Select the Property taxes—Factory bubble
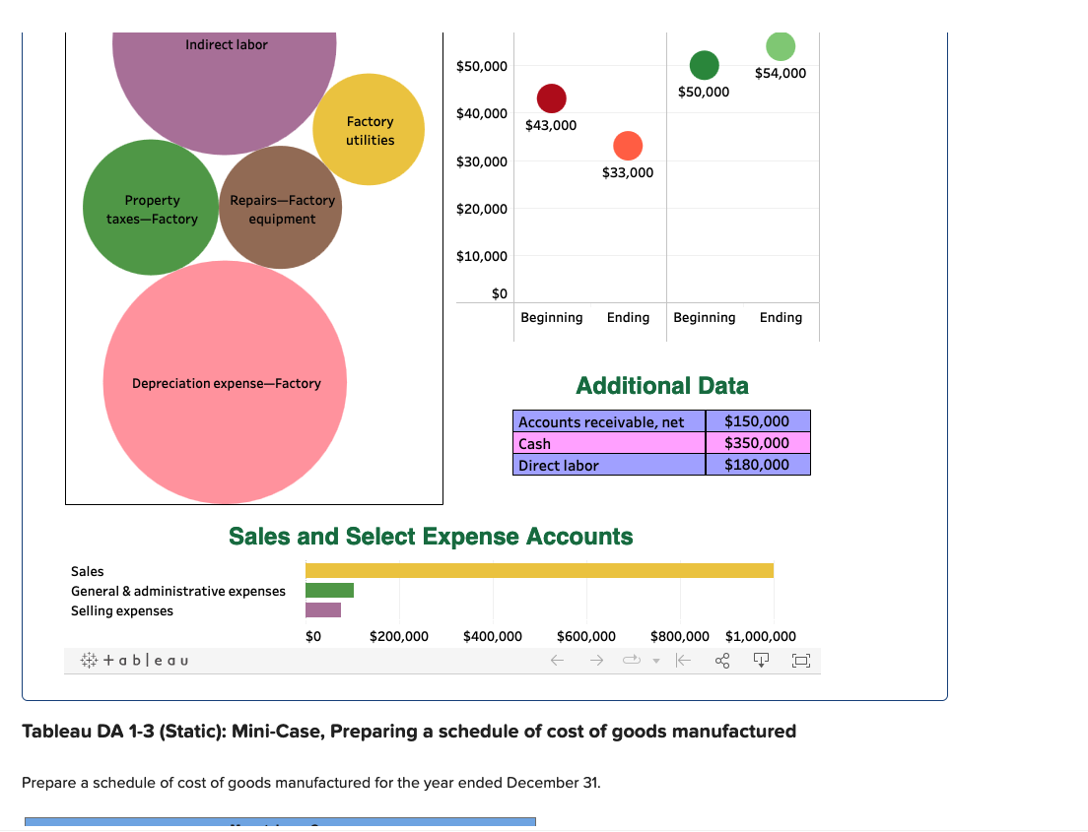The height and width of the screenshot is (832, 1088). [x=150, y=210]
